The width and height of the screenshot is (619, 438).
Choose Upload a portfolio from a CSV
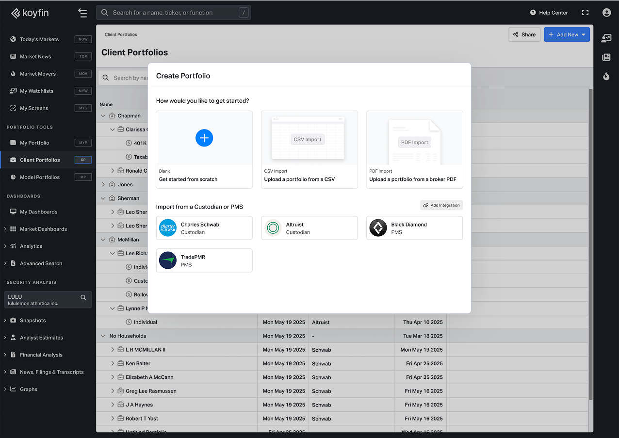309,149
